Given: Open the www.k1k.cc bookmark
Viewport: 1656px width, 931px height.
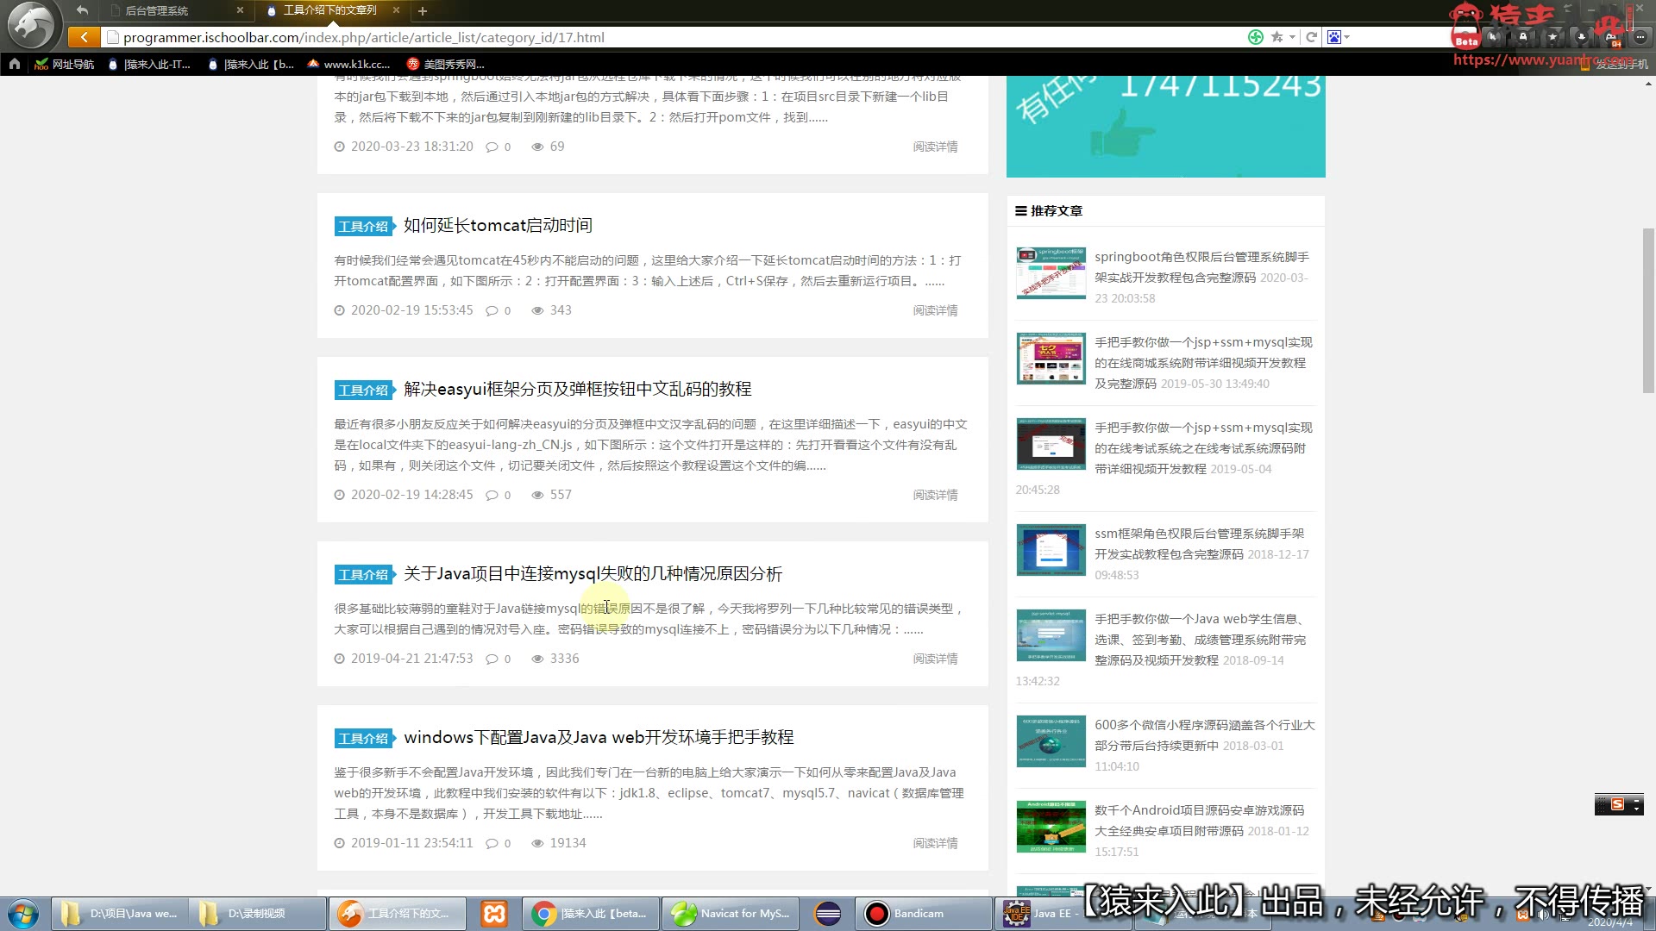Looking at the screenshot, I should pos(348,64).
